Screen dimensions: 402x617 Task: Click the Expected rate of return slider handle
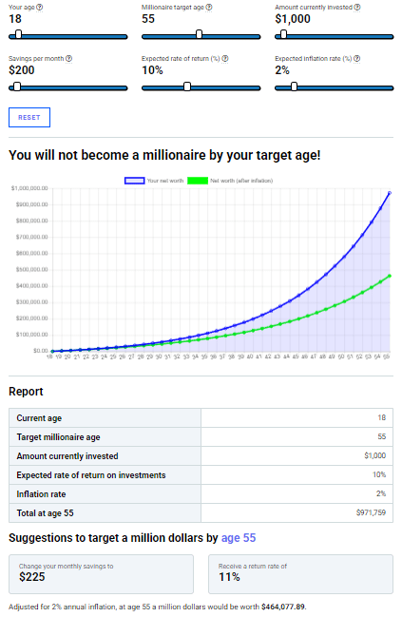pyautogui.click(x=187, y=87)
